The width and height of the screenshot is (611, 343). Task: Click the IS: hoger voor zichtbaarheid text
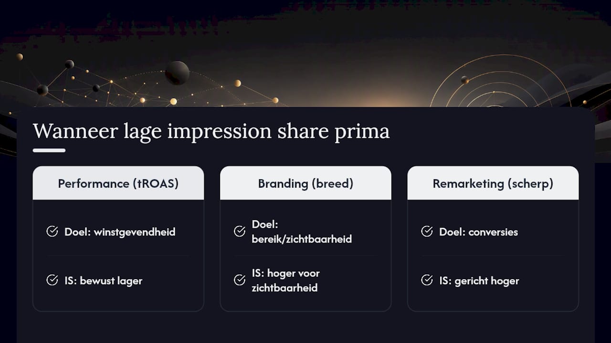(286, 281)
